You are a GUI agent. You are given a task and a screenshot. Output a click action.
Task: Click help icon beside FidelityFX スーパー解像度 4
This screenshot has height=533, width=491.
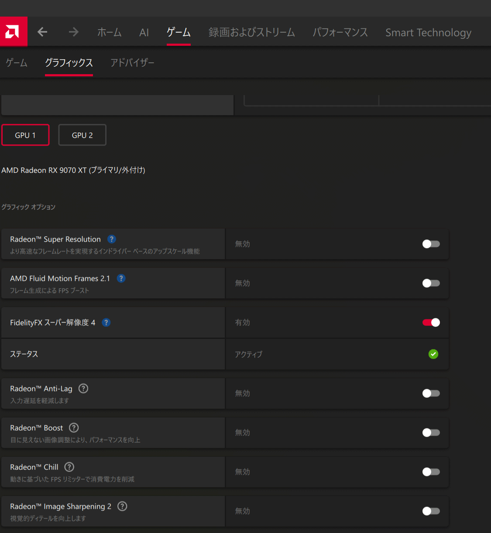point(106,322)
